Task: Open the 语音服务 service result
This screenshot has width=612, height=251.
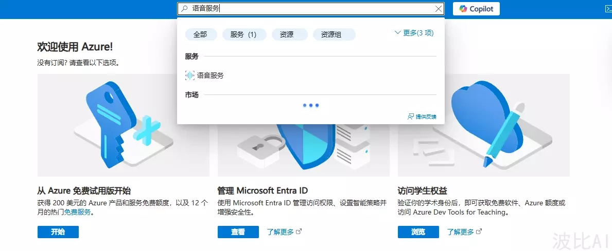Action: (311, 75)
